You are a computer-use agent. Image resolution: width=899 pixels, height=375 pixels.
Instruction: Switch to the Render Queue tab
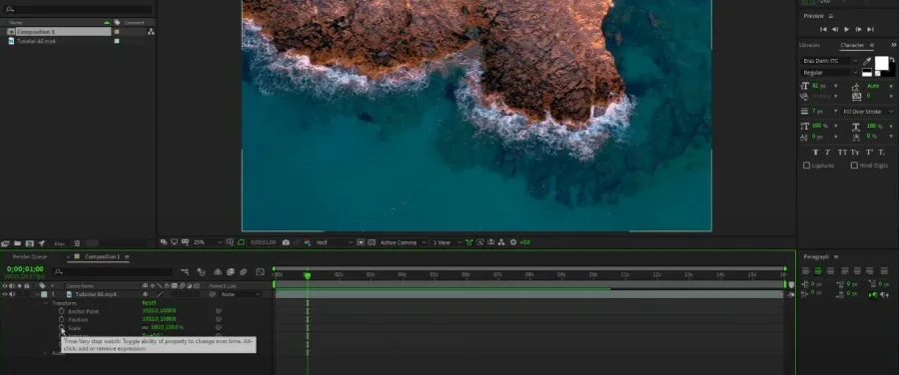coord(30,256)
